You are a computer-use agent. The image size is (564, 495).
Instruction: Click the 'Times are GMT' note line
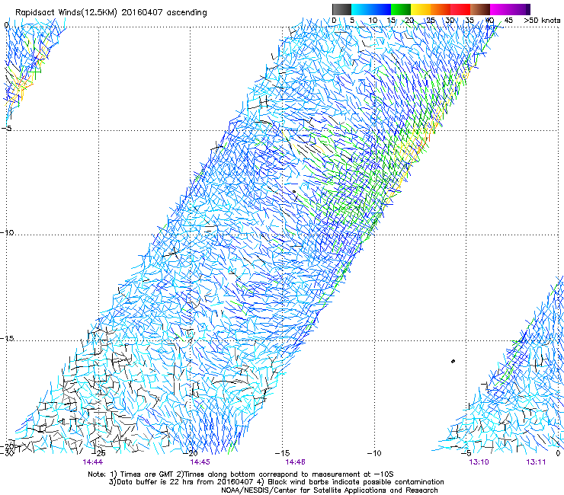coord(241,474)
